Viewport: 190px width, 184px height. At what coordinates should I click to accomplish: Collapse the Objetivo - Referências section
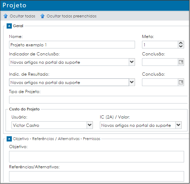(x=9, y=139)
